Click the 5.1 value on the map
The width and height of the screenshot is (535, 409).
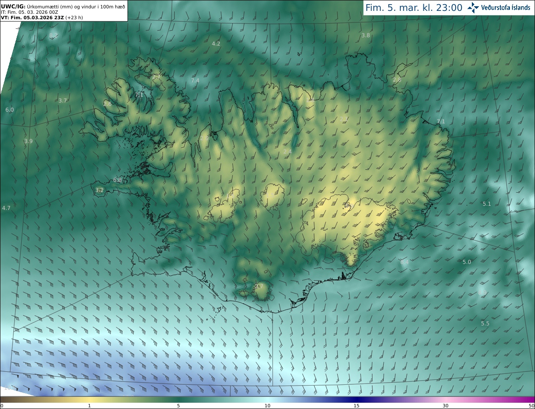pos(487,204)
